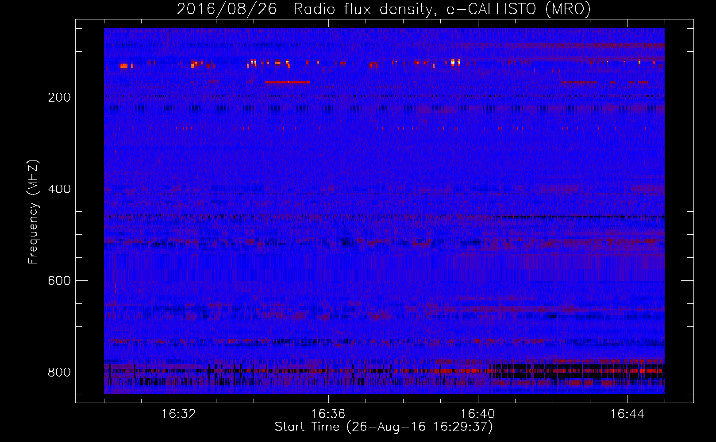The image size is (716, 442).
Task: Click the long red horizontal burst near 16:35
Action: (x=288, y=82)
